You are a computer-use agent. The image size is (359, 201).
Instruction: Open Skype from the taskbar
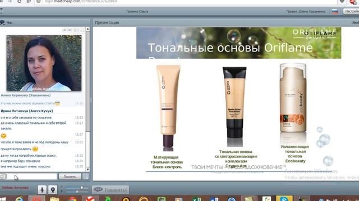[284, 199]
